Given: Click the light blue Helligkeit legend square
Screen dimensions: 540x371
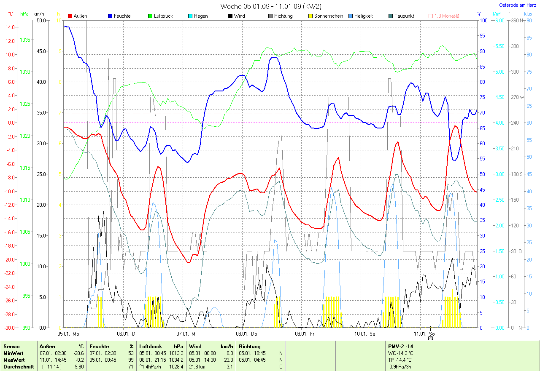Looking at the screenshot, I should pyautogui.click(x=351, y=16).
